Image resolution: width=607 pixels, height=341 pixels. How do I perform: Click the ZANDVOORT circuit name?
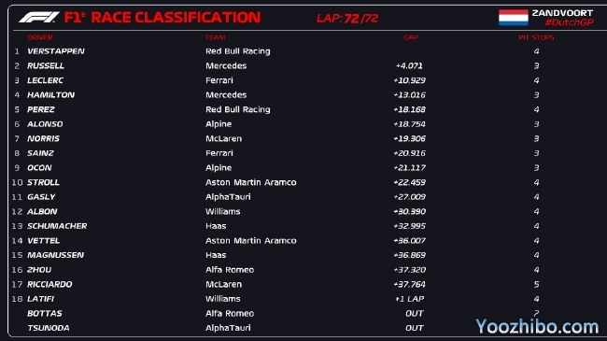tap(562, 13)
